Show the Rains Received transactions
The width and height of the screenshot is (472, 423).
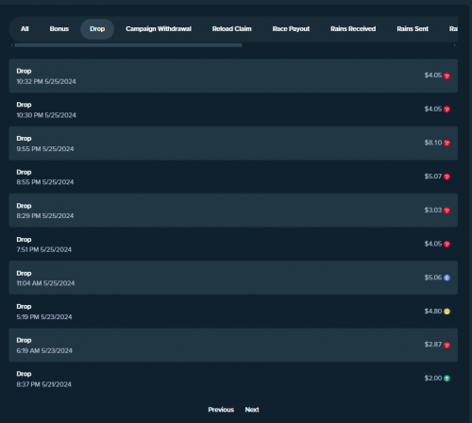coord(353,29)
